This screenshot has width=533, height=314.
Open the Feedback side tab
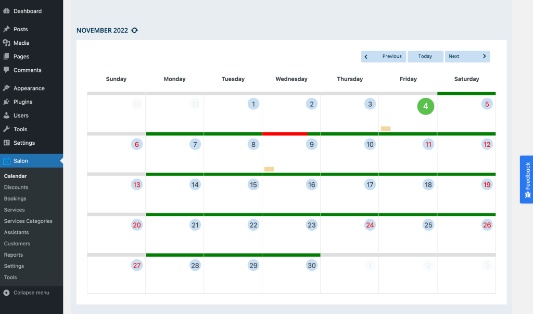pos(526,179)
